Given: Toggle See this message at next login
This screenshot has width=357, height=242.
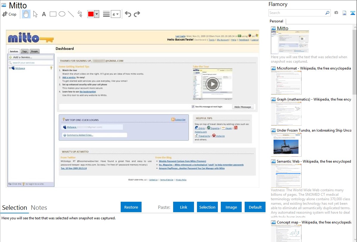Looking at the screenshot, I should [193, 107].
